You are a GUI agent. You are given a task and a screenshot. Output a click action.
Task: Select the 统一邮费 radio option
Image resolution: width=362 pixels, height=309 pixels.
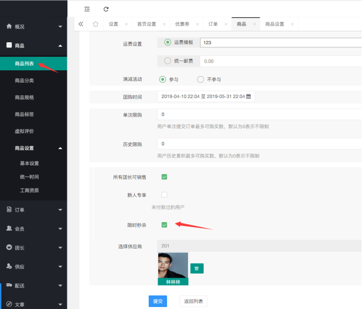[x=168, y=61]
